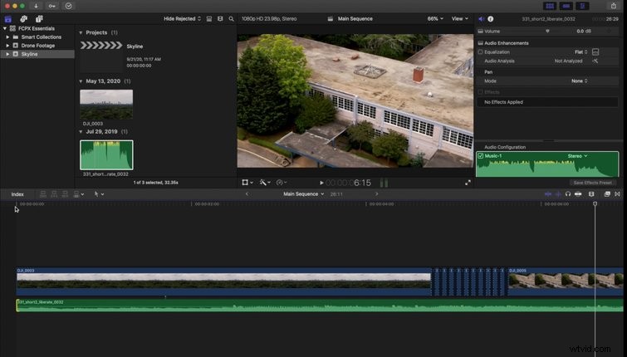The image size is (627, 357).
Task: Open the Titles and Generators sidebar
Action: 39,19
